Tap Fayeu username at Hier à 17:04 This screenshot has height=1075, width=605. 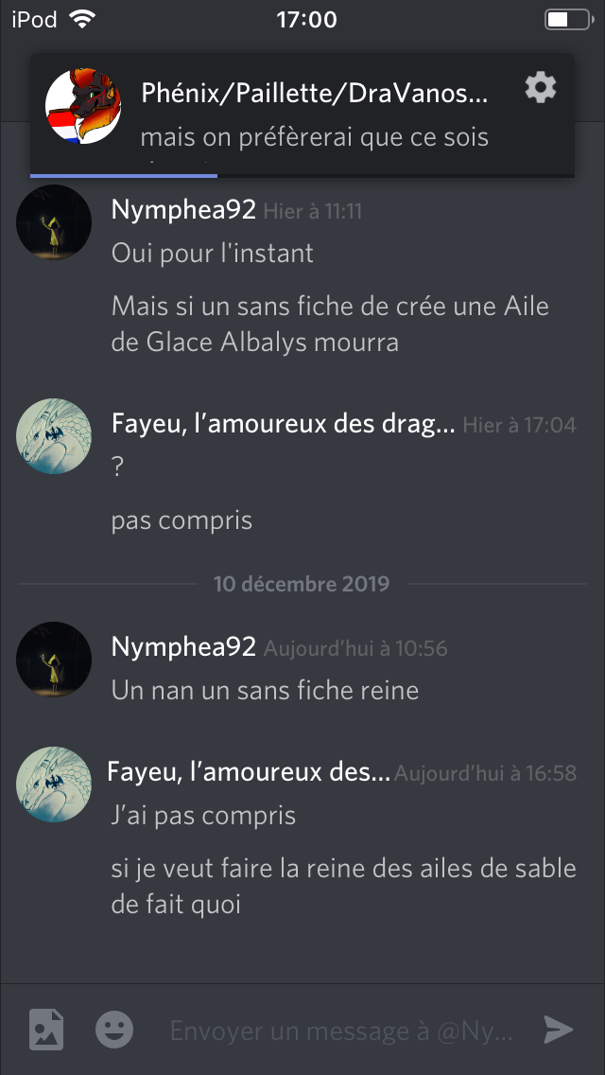(x=283, y=424)
